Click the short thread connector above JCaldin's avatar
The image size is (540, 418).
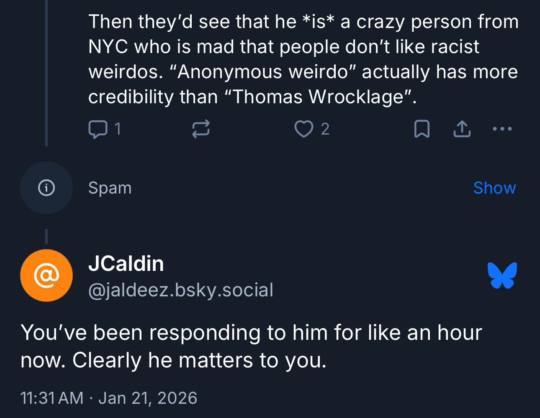pyautogui.click(x=46, y=237)
